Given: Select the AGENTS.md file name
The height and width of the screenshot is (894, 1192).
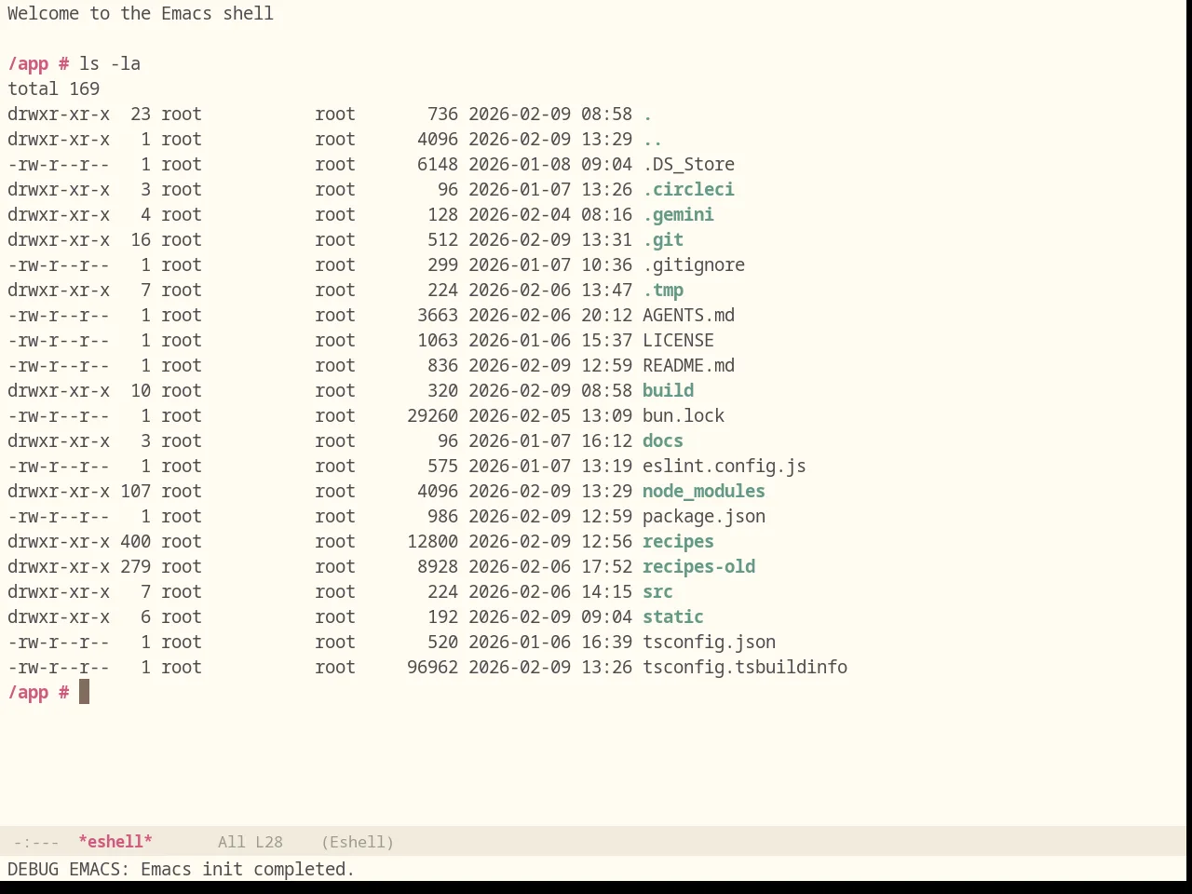Looking at the screenshot, I should tap(688, 315).
